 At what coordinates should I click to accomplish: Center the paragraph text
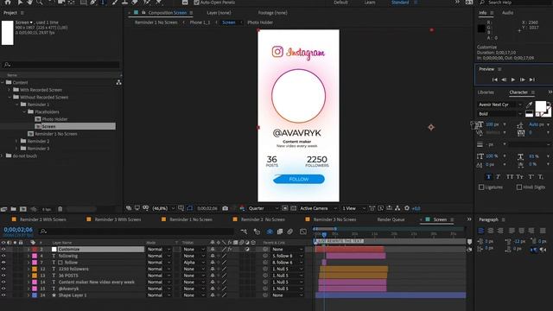coord(491,231)
